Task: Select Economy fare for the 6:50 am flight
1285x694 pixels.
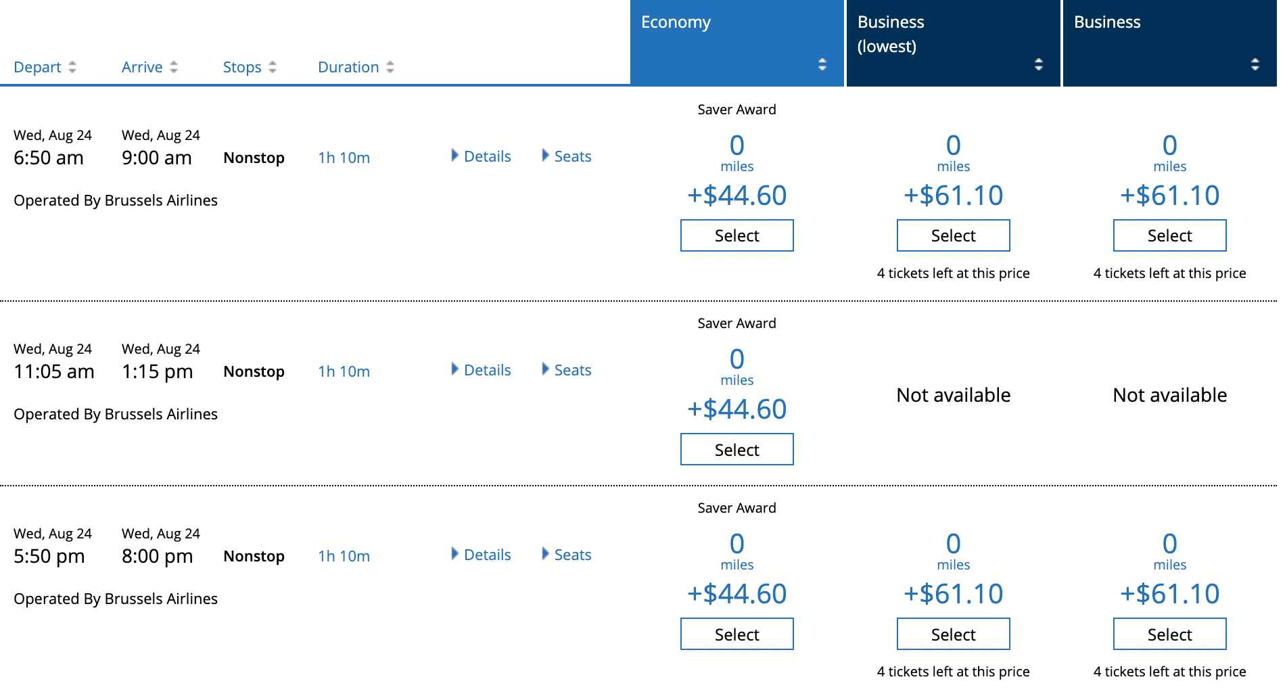Action: [737, 235]
